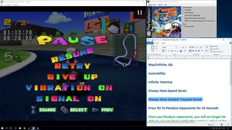The image size is (232, 130).
Task: Click the text highlight color icon
Action: 185,51
